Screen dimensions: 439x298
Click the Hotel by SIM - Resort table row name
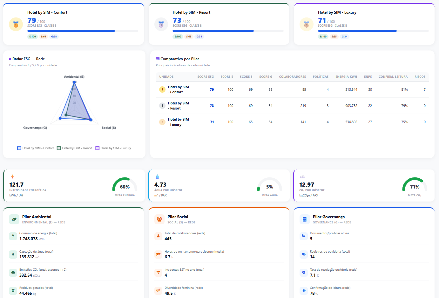[178, 106]
